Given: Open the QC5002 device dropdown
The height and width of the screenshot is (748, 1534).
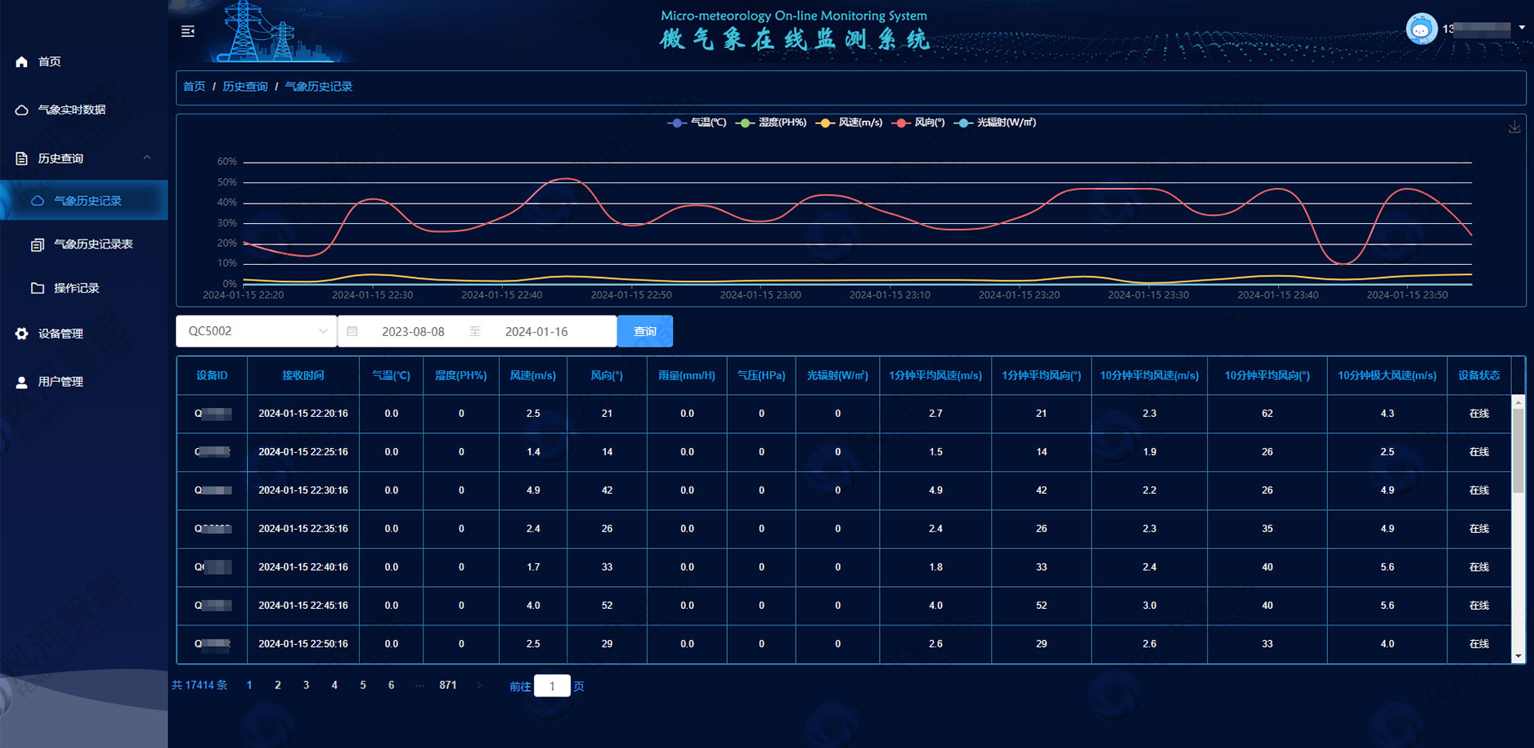Looking at the screenshot, I should tap(257, 331).
